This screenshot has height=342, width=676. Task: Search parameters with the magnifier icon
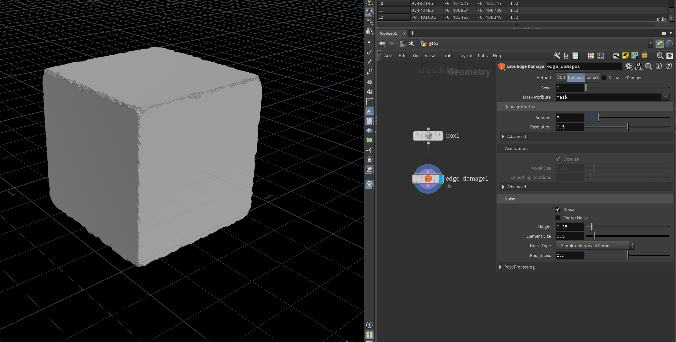click(x=648, y=66)
